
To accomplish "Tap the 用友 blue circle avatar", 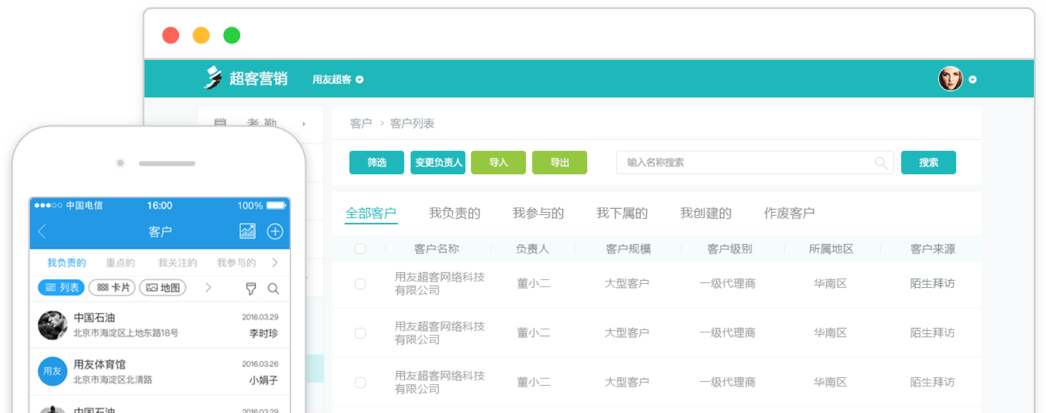I will click(53, 371).
